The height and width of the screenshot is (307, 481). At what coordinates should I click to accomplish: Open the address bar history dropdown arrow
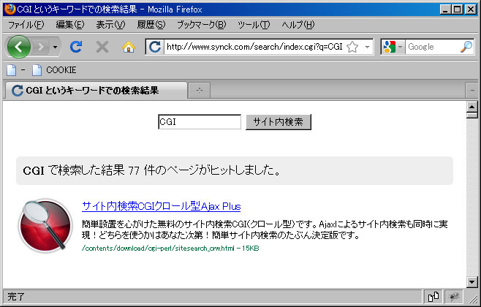[x=367, y=47]
